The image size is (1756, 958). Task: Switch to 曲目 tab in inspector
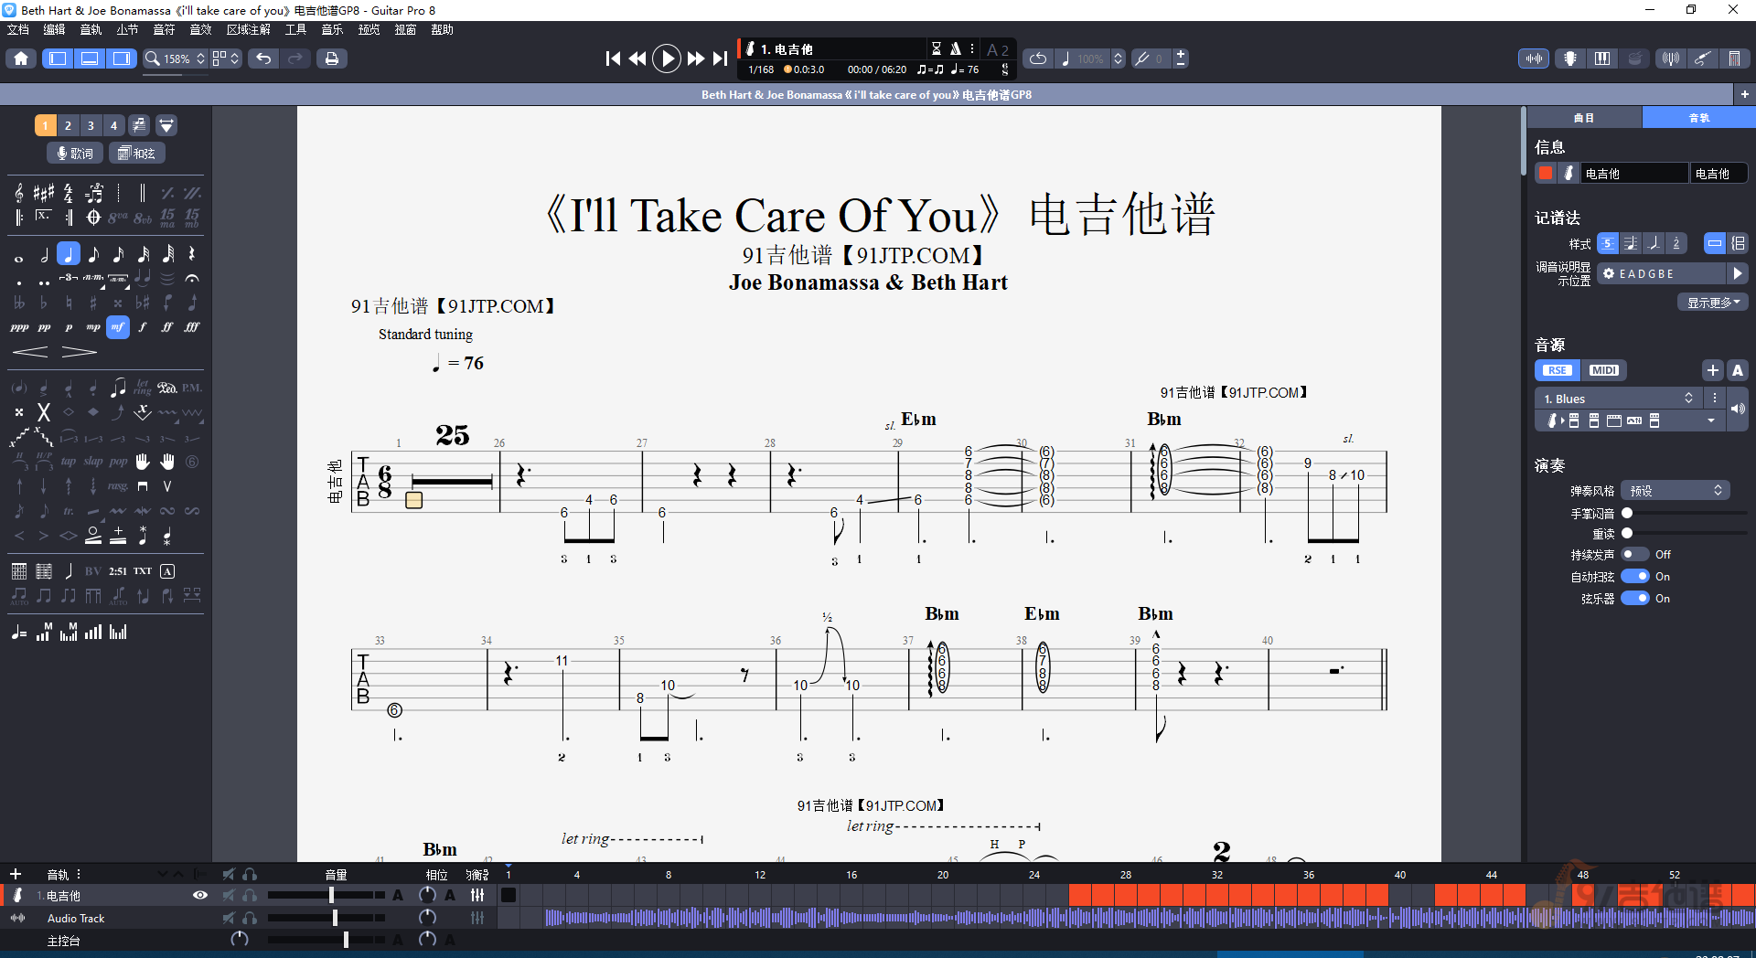[x=1584, y=118]
